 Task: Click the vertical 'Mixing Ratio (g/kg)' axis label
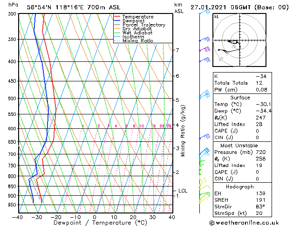pos(183,131)
